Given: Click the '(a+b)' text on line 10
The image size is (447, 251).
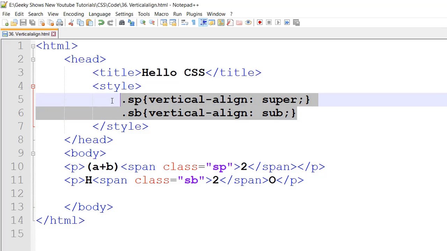Looking at the screenshot, I should [x=103, y=167].
